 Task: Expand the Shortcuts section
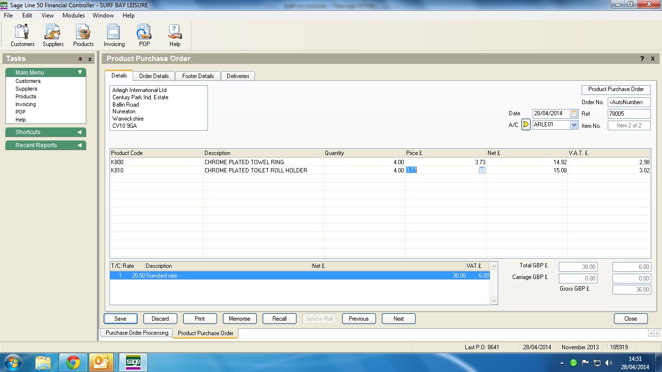pos(79,132)
